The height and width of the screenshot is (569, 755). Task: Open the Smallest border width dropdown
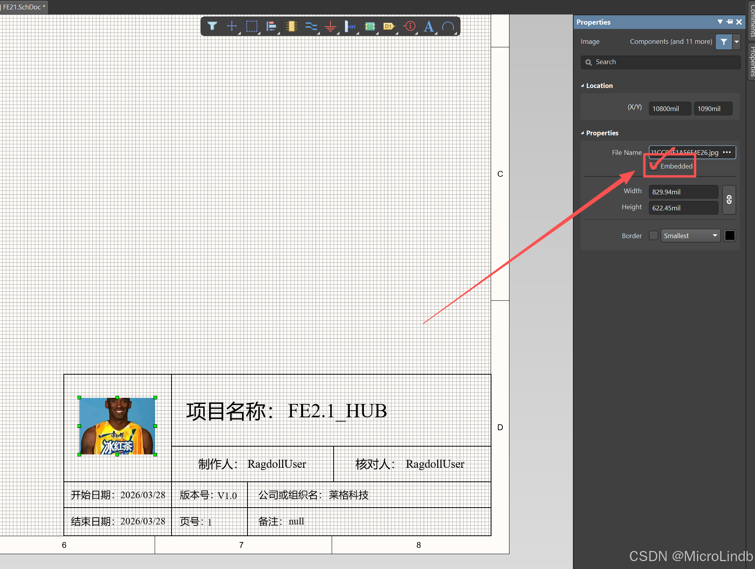click(x=690, y=236)
